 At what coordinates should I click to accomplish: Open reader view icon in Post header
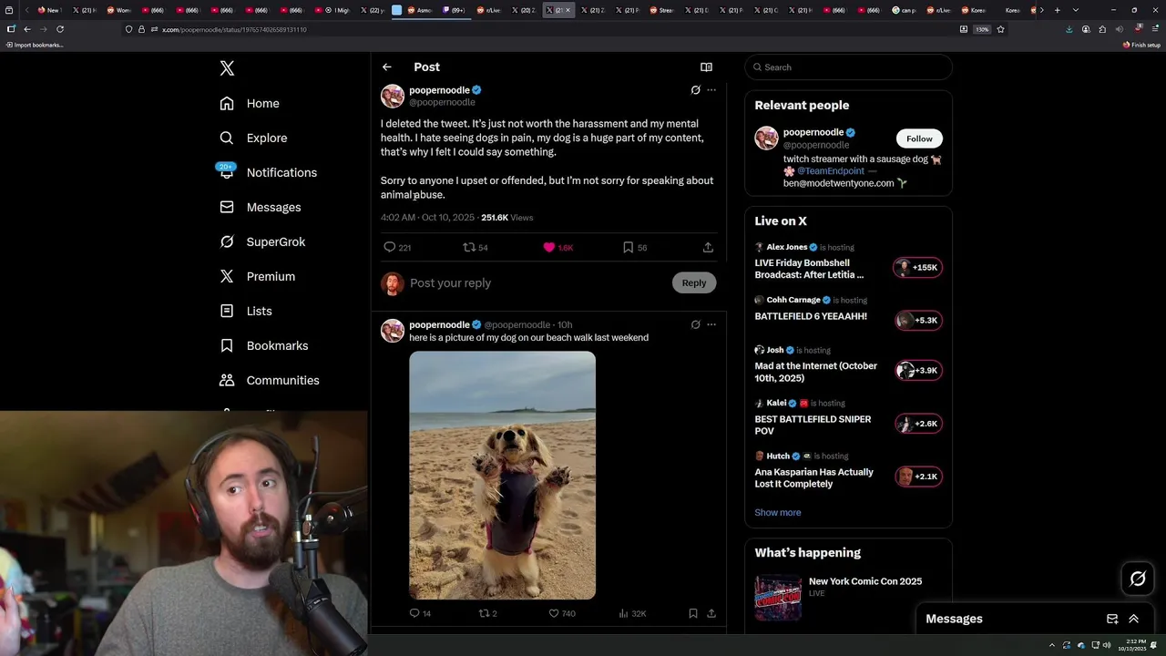[x=706, y=67]
